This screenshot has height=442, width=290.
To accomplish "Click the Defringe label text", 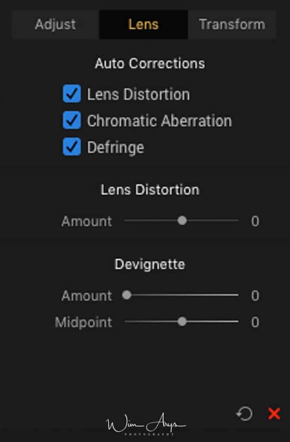I will click(115, 148).
